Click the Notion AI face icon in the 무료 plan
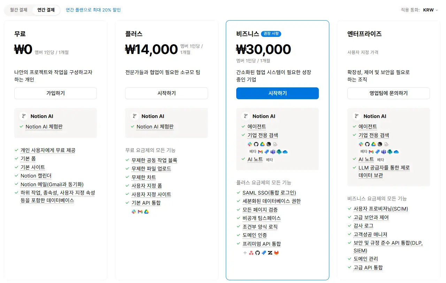446x283 pixels. [23, 116]
